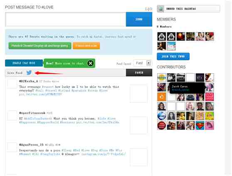This screenshot has width=232, height=176.
Task: Click the blue Send button
Action: point(139,19)
